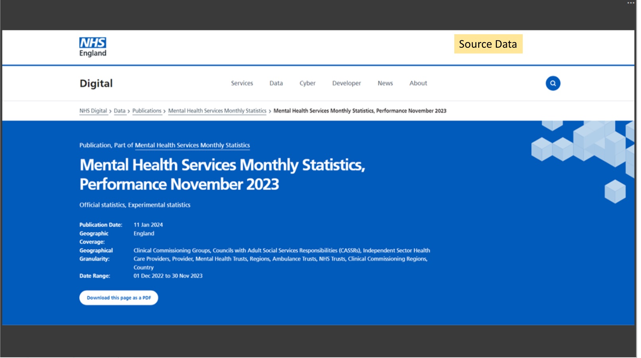Go to the Publications breadcrumb link
Viewport: 641px width, 358px height.
148,111
